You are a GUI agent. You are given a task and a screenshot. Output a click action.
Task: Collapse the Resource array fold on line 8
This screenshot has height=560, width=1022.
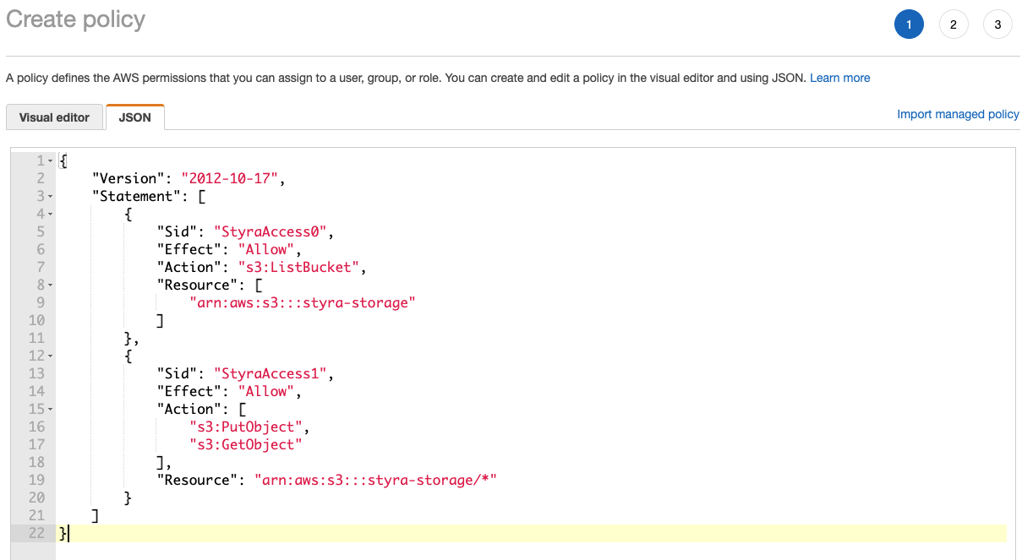(51, 285)
